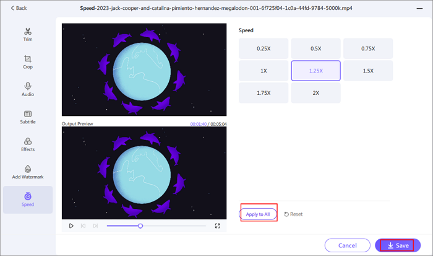The width and height of the screenshot is (433, 256).
Task: Open the Trim tool in sidebar
Action: pos(28,35)
